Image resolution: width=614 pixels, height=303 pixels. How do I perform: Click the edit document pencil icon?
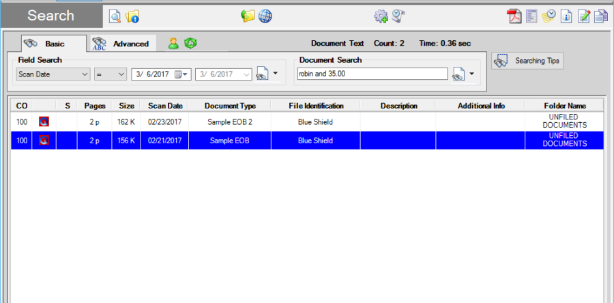point(583,16)
